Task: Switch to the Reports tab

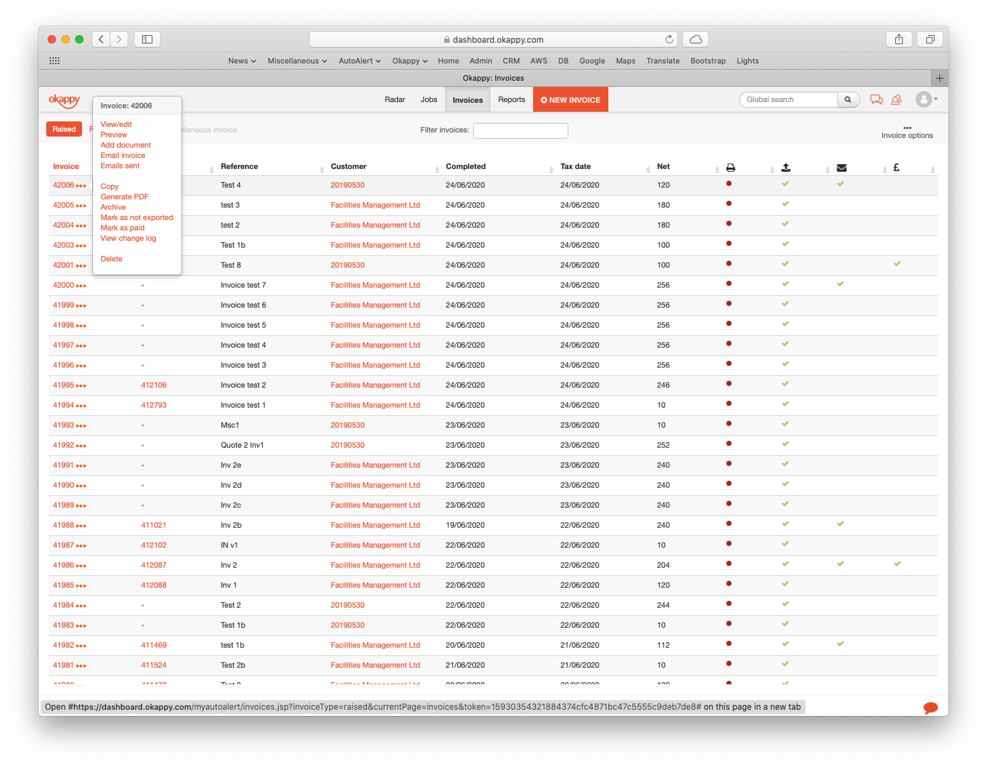Action: (x=512, y=99)
